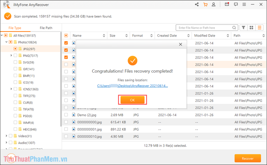Click the share icon in title bar
Image resolution: width=267 pixels, height=165 pixels.
(197, 5)
